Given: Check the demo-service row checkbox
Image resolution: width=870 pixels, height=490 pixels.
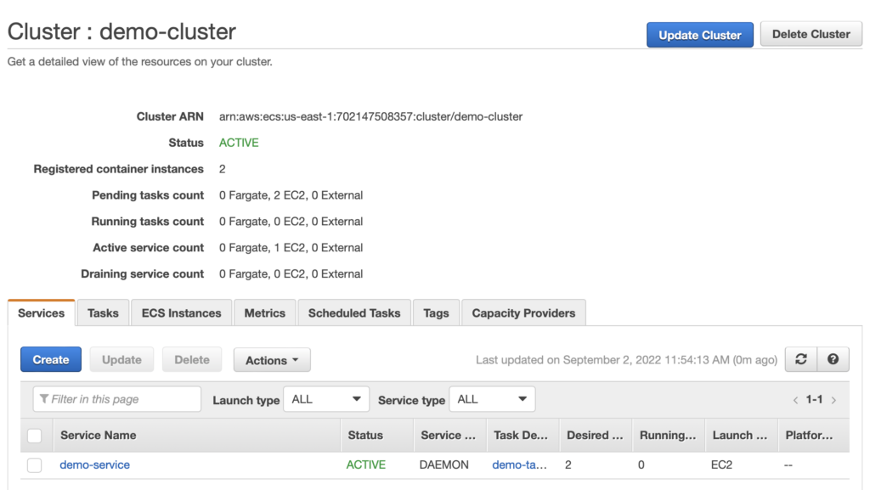Looking at the screenshot, I should 34,465.
